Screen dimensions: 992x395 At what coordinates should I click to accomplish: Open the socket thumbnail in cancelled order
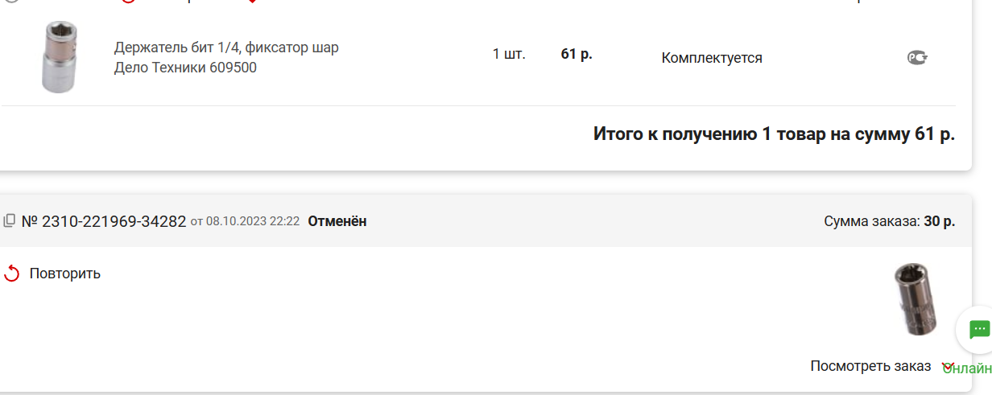coord(916,299)
